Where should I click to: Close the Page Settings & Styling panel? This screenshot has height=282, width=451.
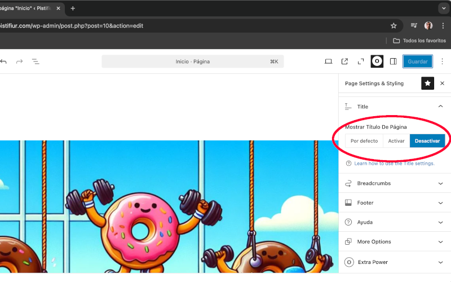pos(442,83)
